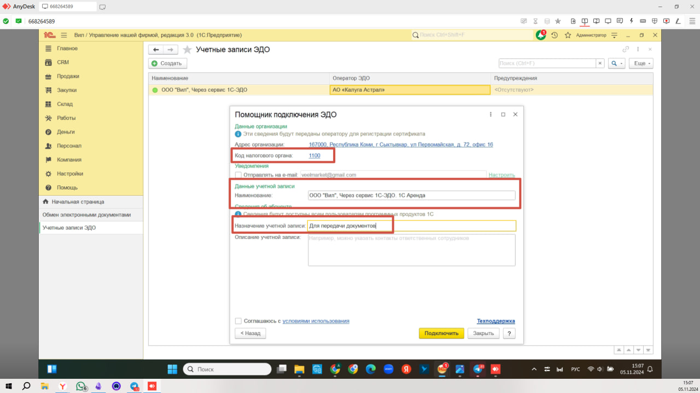700x393 pixels.
Task: Focus the Наименование input field
Action: tap(412, 195)
